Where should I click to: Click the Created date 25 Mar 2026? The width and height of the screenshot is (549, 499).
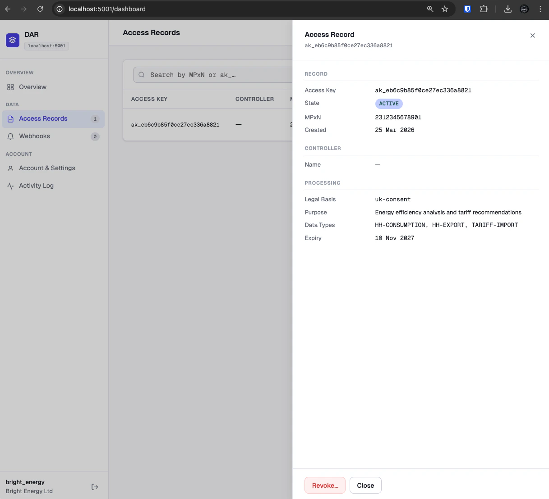click(x=395, y=130)
